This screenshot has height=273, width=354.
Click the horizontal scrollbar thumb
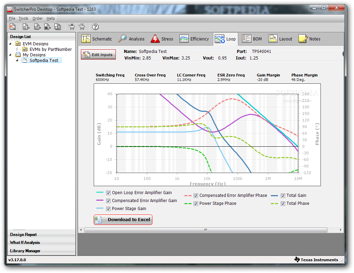coord(206,230)
